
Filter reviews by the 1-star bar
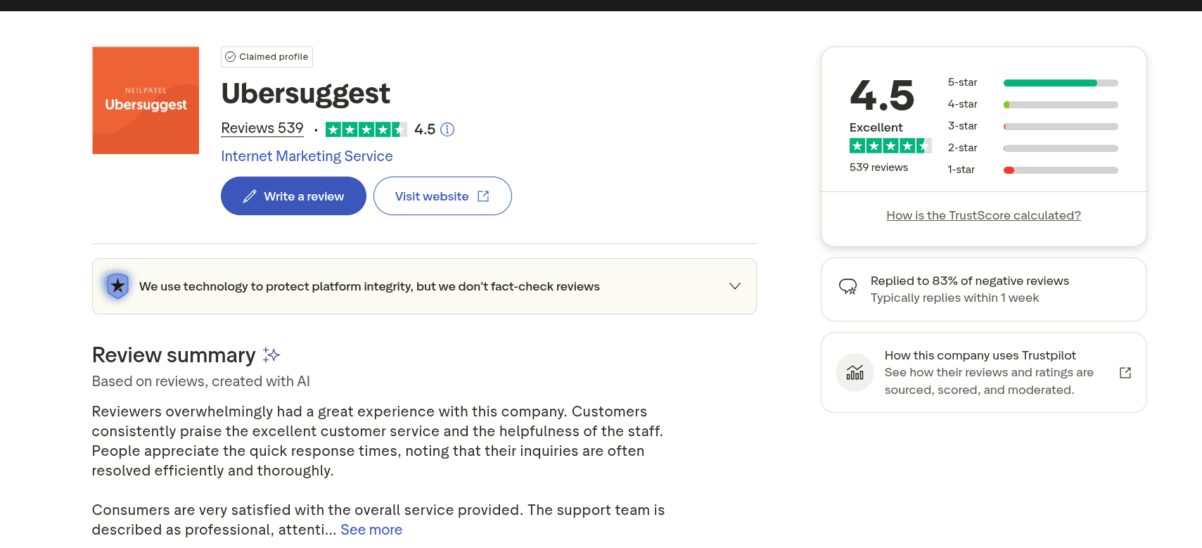point(1061,170)
